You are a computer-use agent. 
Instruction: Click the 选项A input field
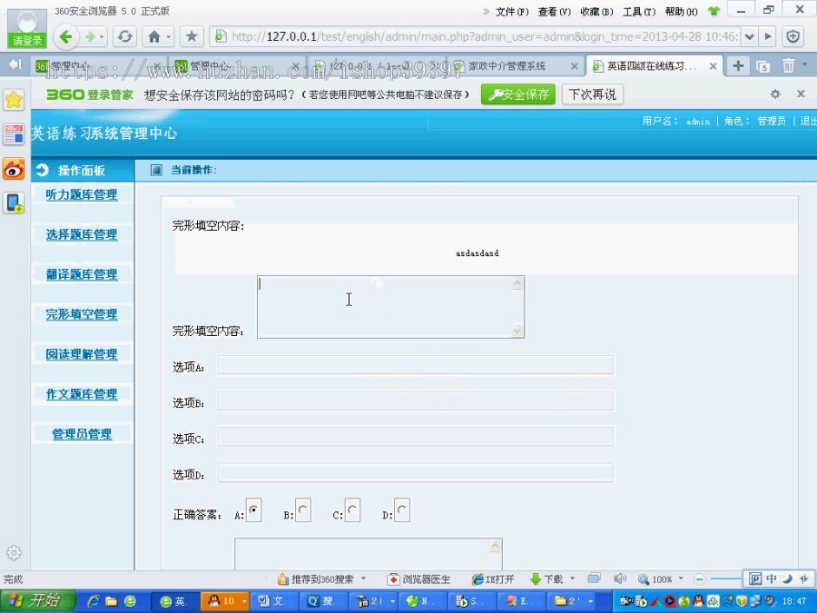point(416,365)
